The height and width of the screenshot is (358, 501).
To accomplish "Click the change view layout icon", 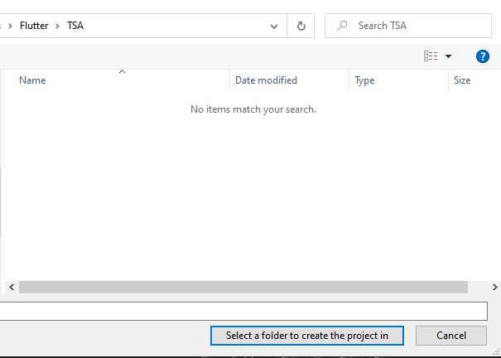I will click(x=431, y=56).
